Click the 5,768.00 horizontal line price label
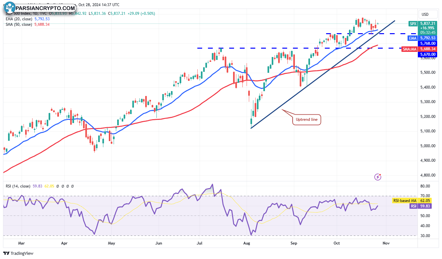This screenshot has height=259, width=442. tap(428, 43)
